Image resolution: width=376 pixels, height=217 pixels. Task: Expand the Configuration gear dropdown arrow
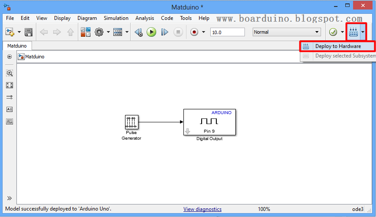109,32
